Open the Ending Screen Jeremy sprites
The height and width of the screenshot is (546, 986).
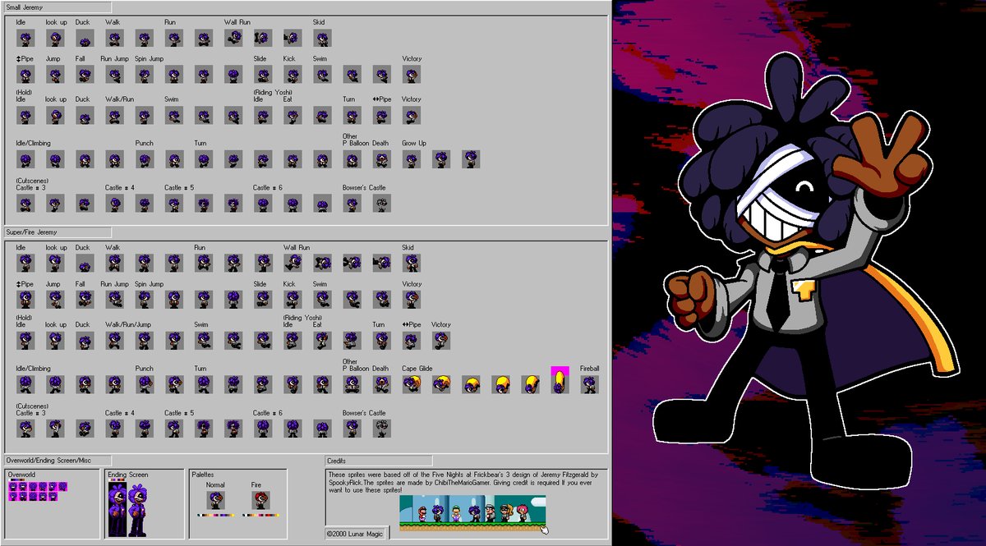coord(128,509)
